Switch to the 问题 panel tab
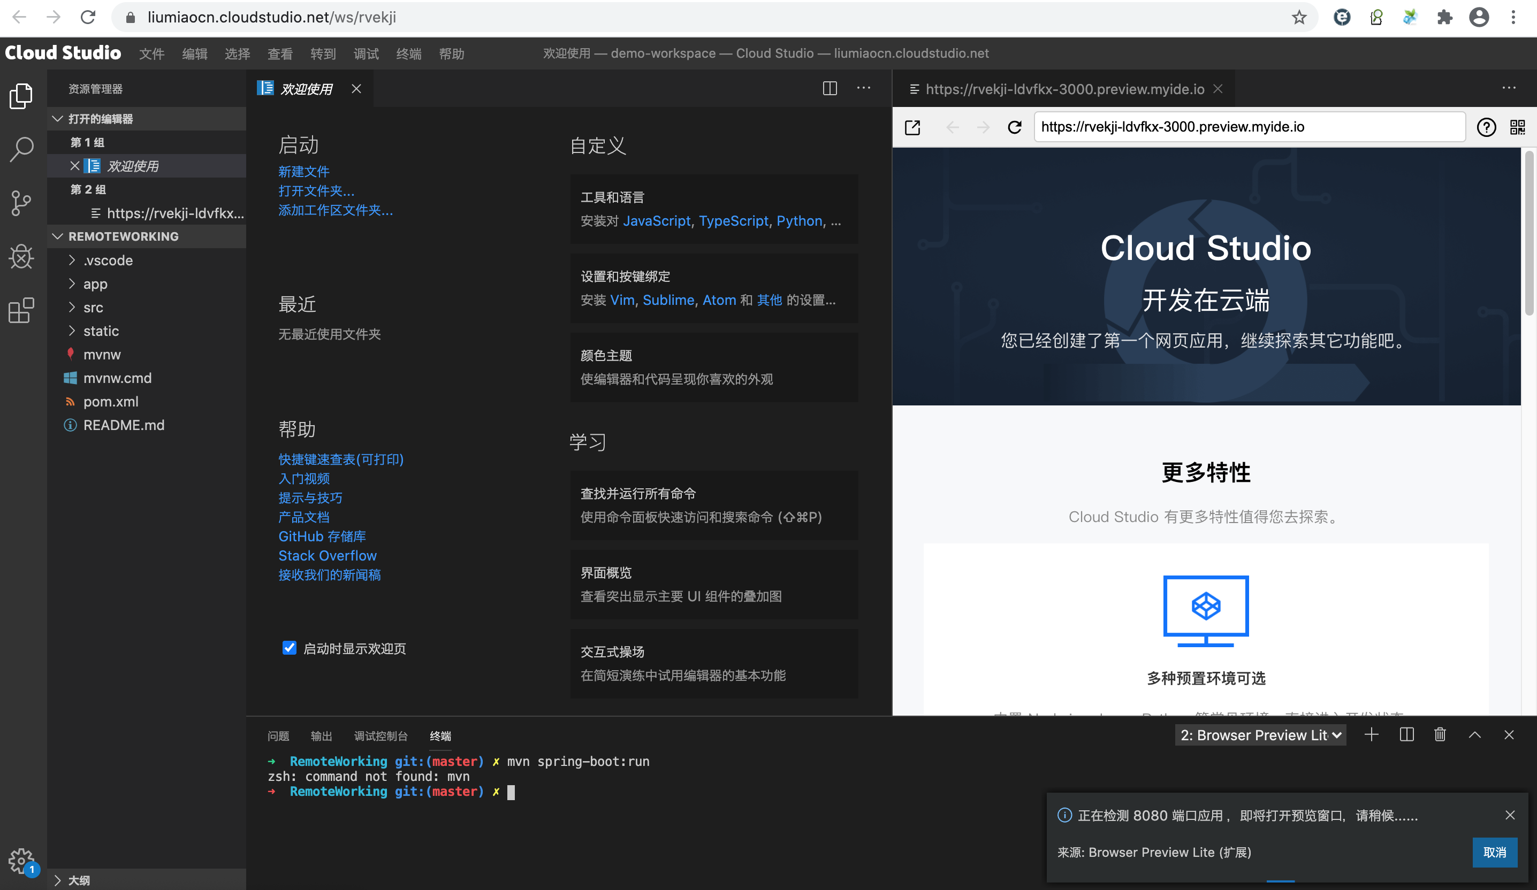The image size is (1537, 890). click(278, 736)
